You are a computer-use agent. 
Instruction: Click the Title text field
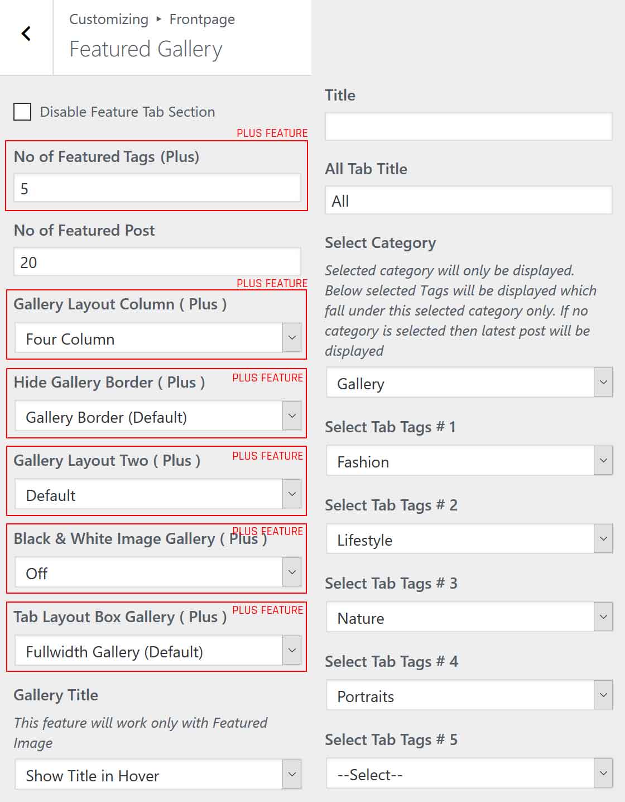coord(468,126)
